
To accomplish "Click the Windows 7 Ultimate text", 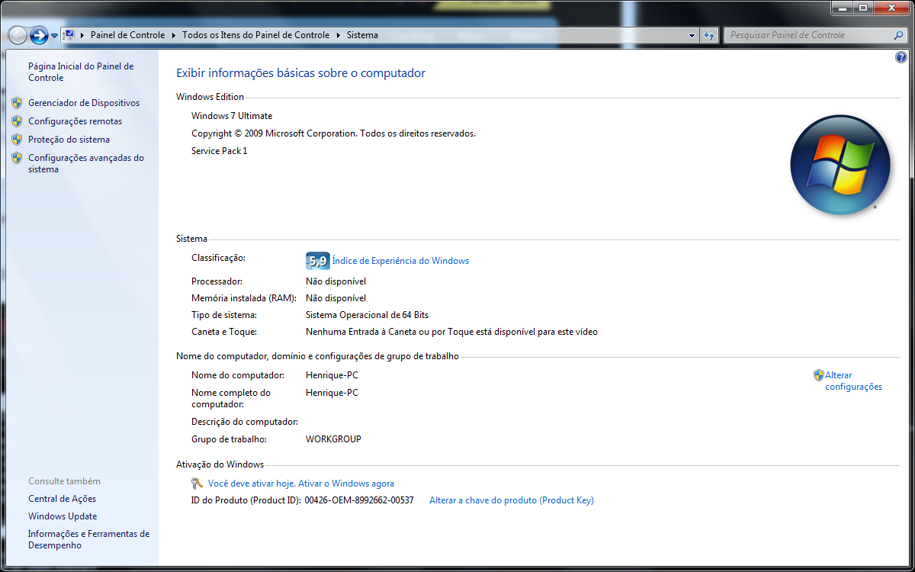I will coord(232,116).
